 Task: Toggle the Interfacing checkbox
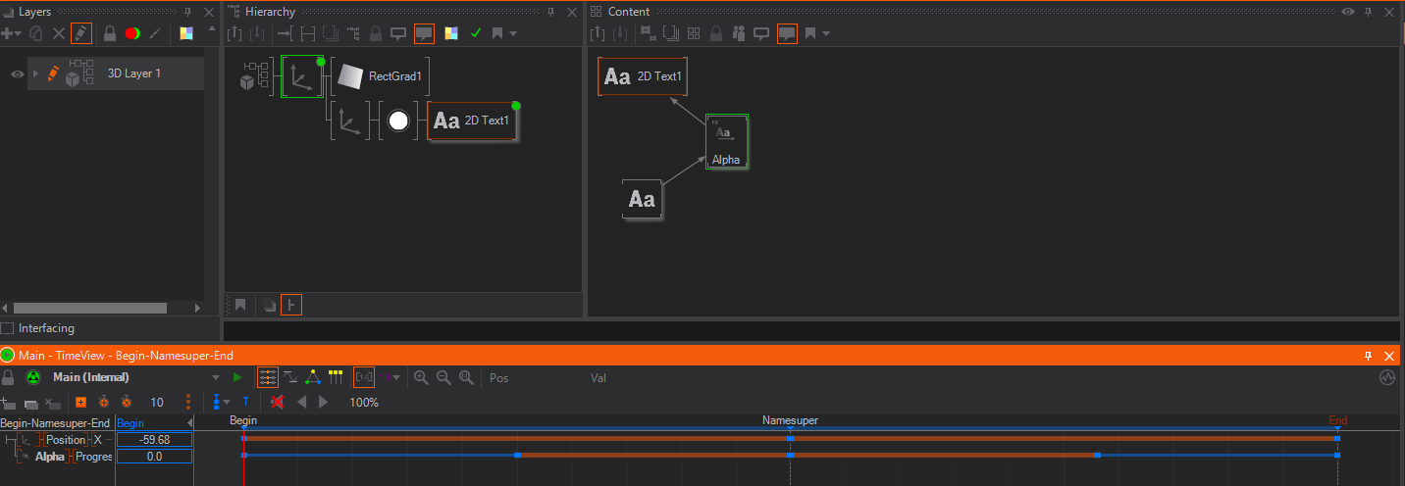click(8, 328)
